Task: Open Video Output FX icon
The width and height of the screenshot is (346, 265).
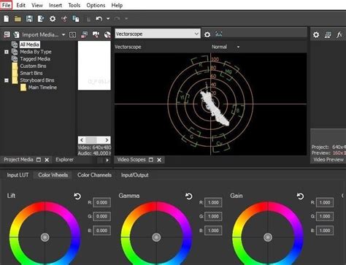Action: click(339, 35)
